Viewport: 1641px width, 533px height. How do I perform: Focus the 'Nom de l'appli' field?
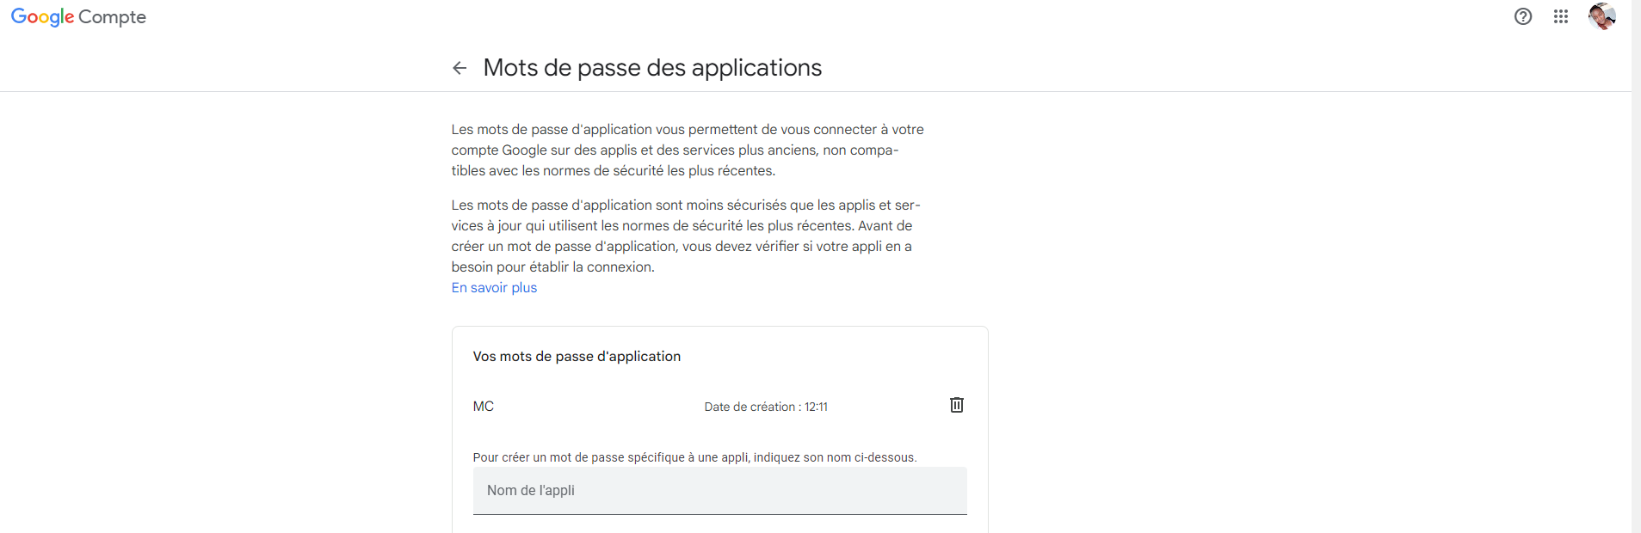719,491
